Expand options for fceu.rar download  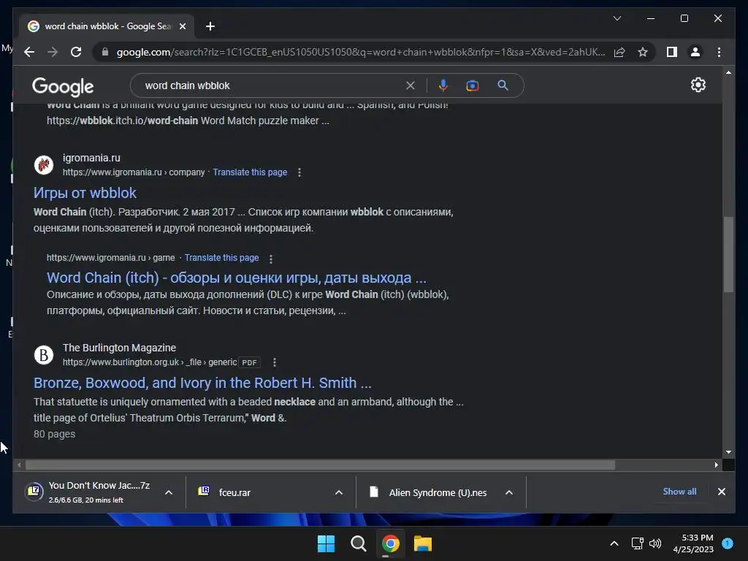339,492
